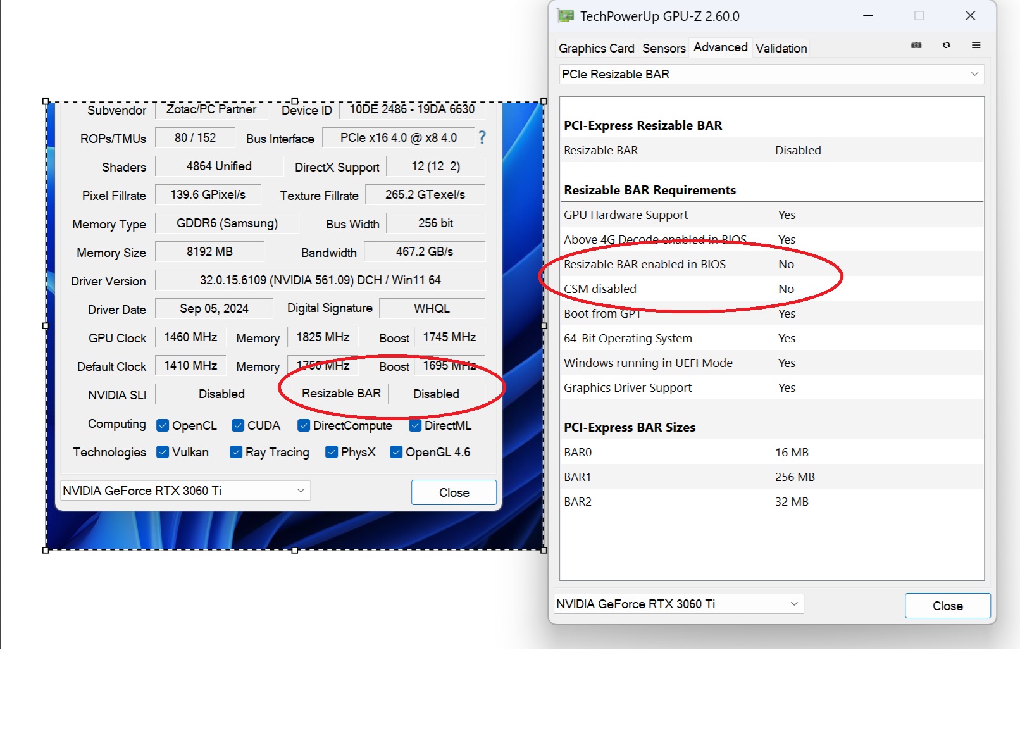Click the Bus Interface question mark icon
This screenshot has width=1020, height=738.
482,137
